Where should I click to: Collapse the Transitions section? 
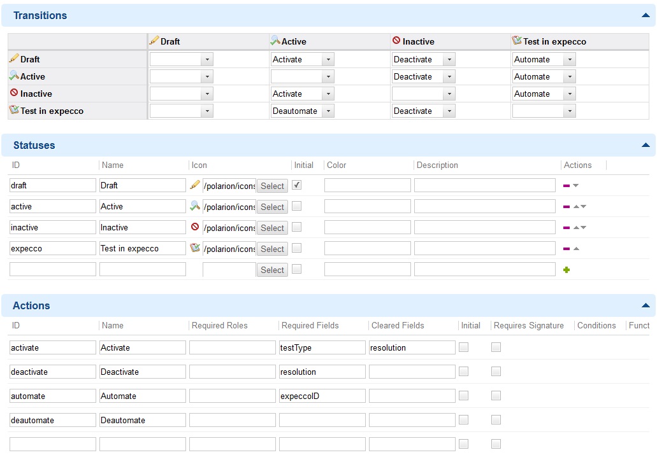click(646, 15)
